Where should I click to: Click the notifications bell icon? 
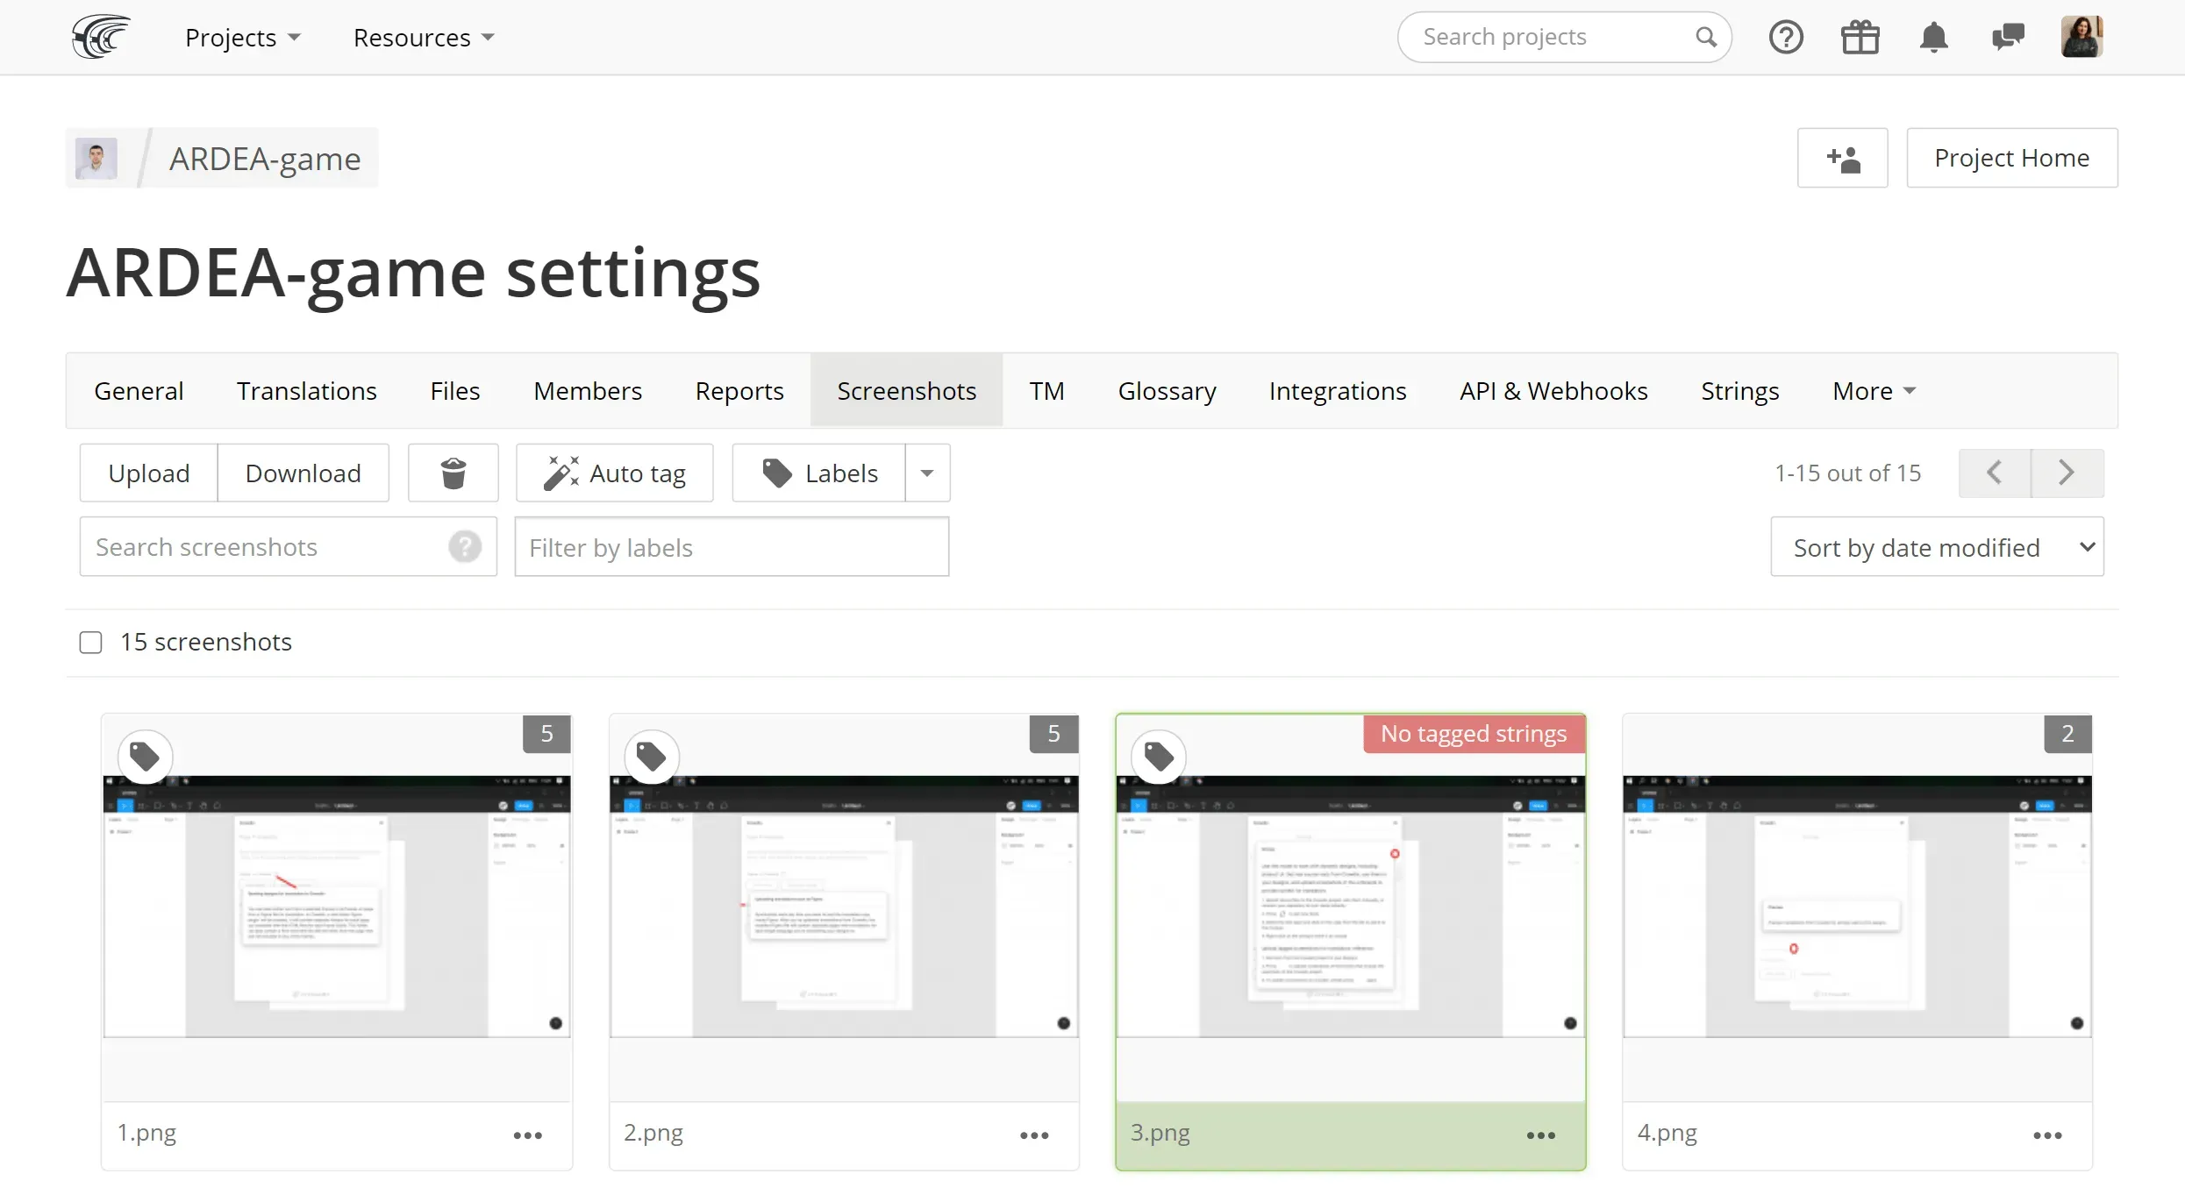(1933, 37)
